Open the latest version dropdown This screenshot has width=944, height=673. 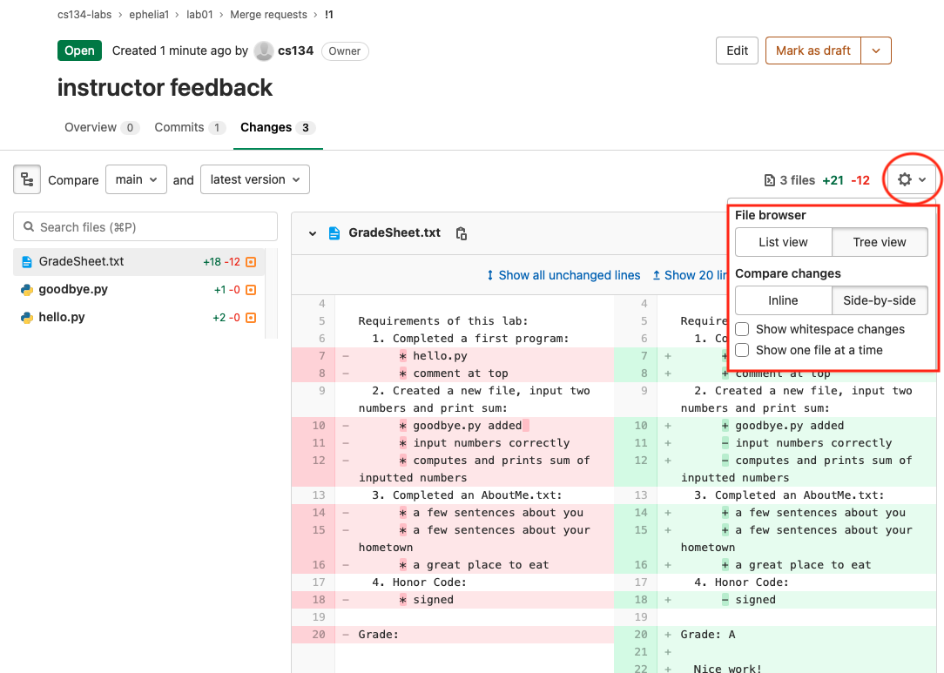(255, 179)
